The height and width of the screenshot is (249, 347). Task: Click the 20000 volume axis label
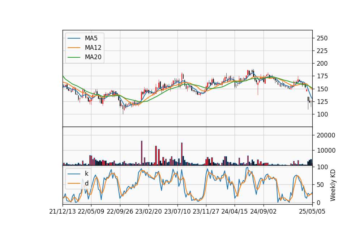[326, 135]
